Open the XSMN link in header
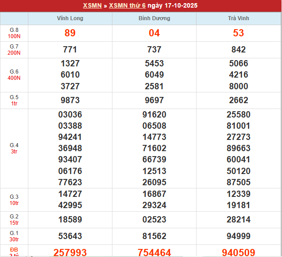The height and width of the screenshot is (257, 282). point(93,6)
